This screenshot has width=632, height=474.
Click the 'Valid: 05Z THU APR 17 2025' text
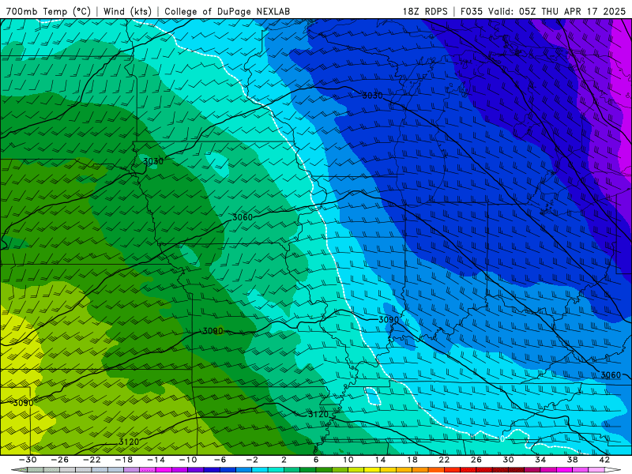point(557,11)
